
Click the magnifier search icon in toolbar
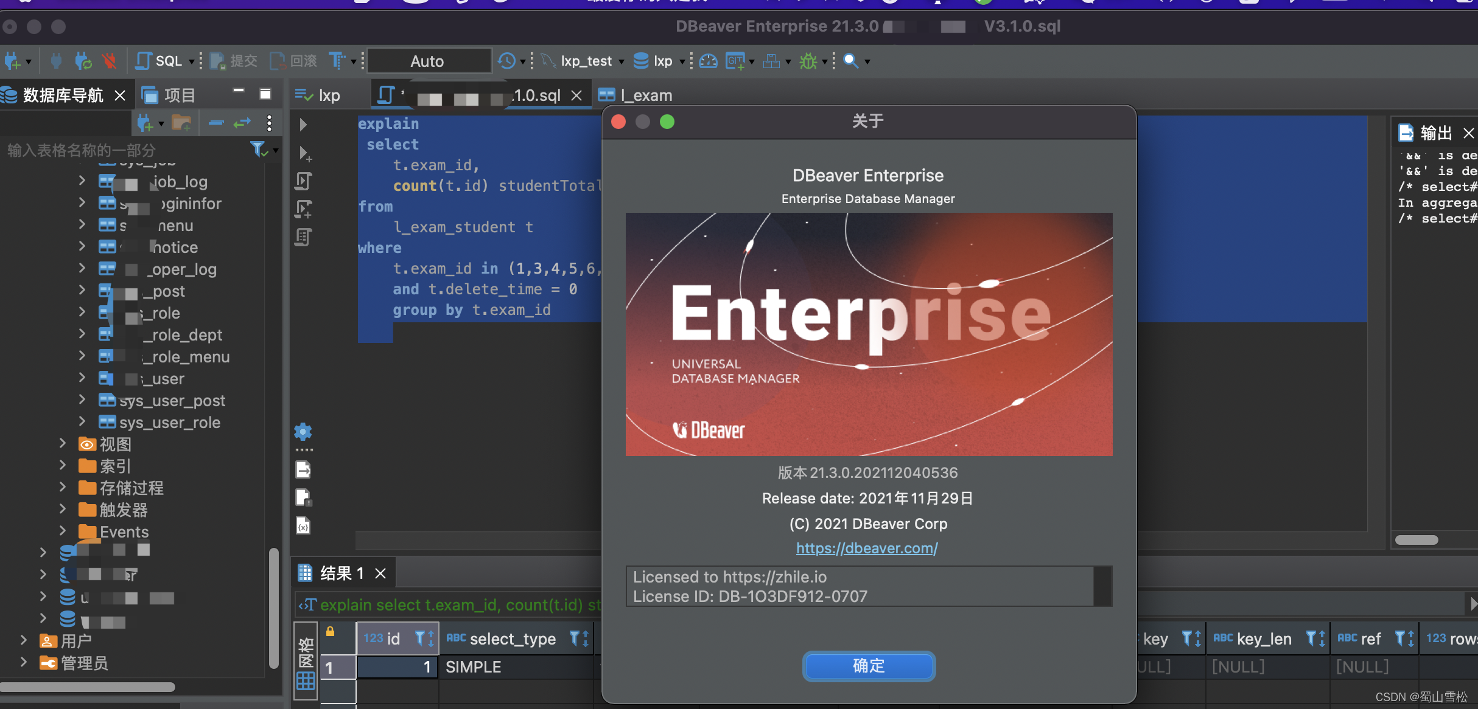point(850,61)
